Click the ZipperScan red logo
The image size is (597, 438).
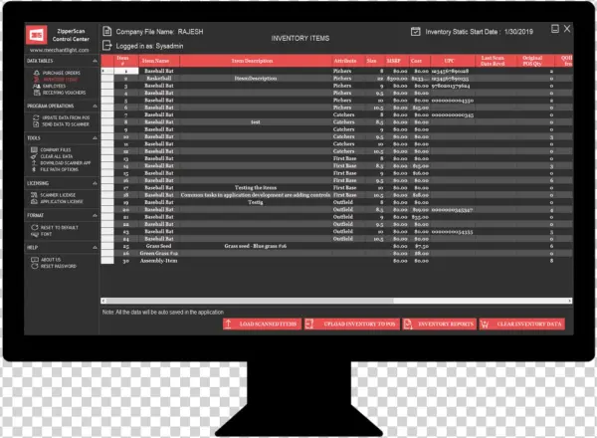(x=36, y=35)
